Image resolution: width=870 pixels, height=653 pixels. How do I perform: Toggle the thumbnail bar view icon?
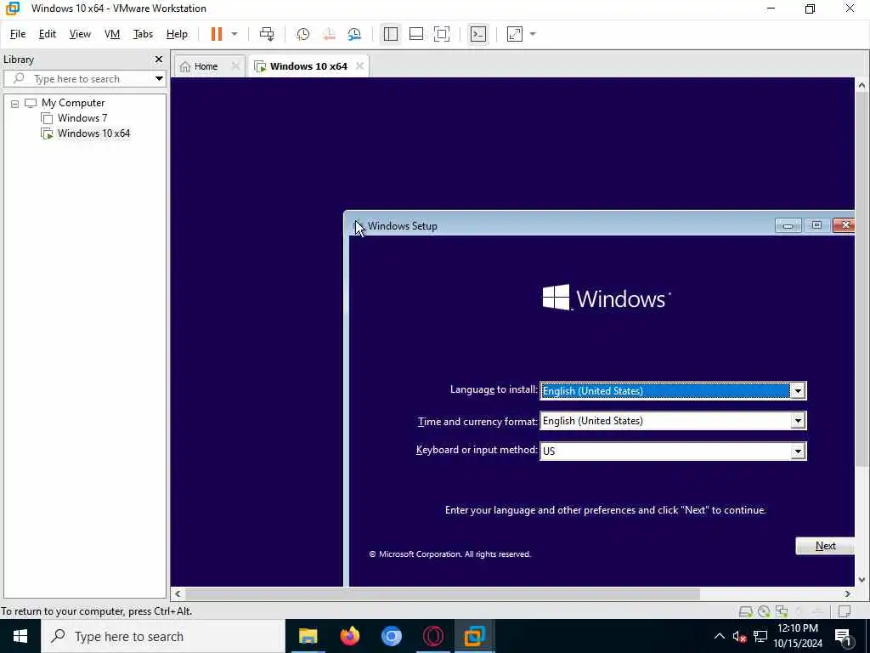tap(416, 34)
